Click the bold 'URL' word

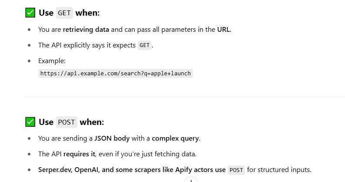[223, 30]
